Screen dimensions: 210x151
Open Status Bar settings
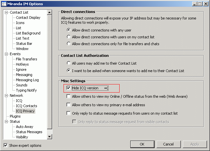pos(24,44)
